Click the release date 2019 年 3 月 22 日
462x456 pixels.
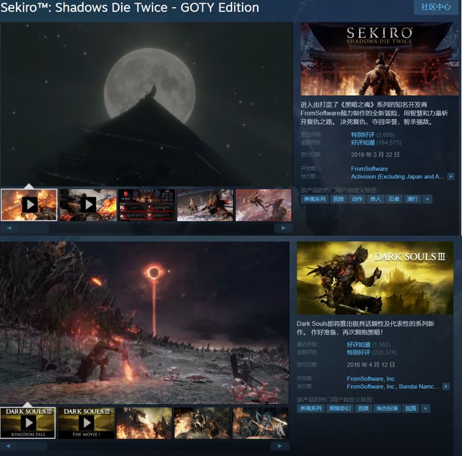pos(375,155)
